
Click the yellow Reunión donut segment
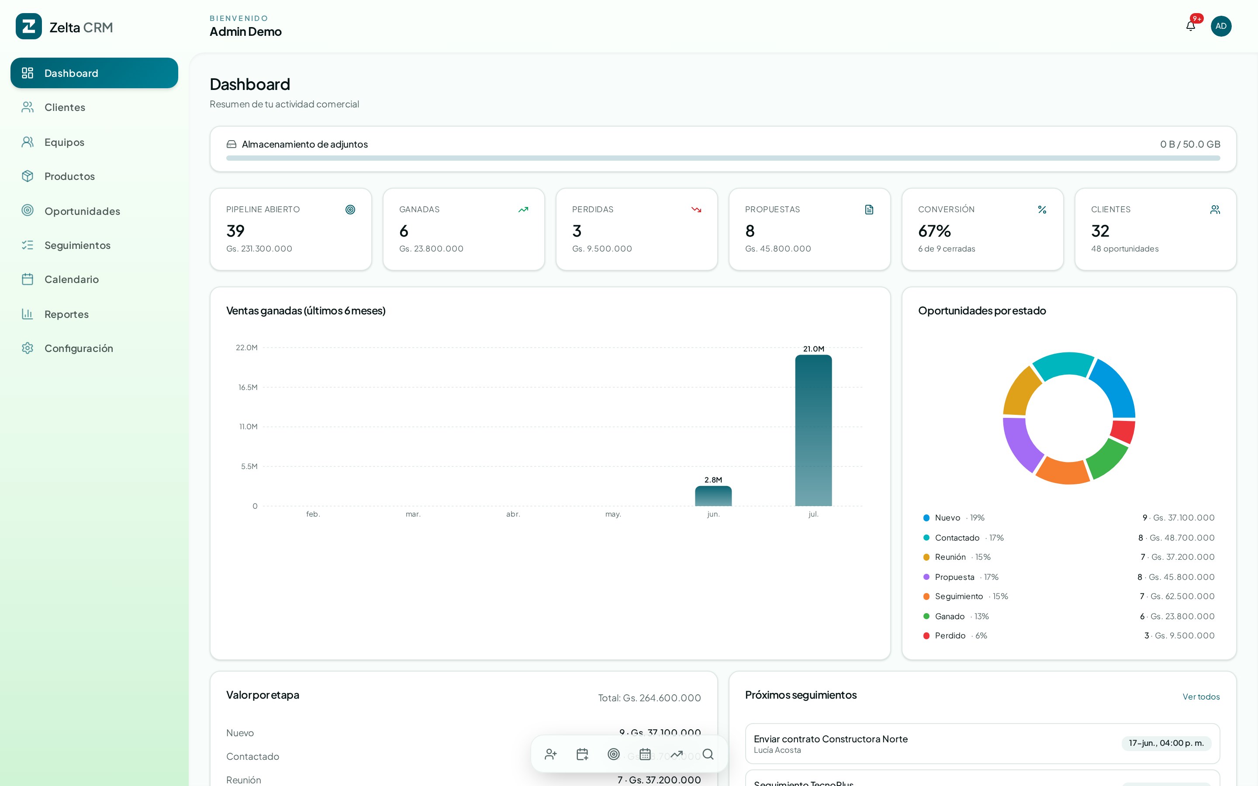[1020, 393]
